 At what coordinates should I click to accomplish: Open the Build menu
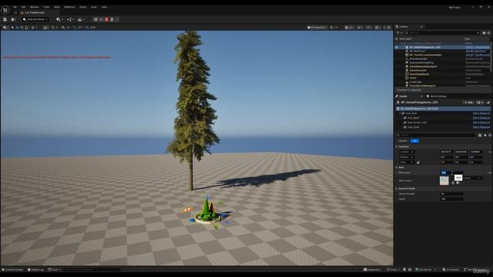point(56,7)
